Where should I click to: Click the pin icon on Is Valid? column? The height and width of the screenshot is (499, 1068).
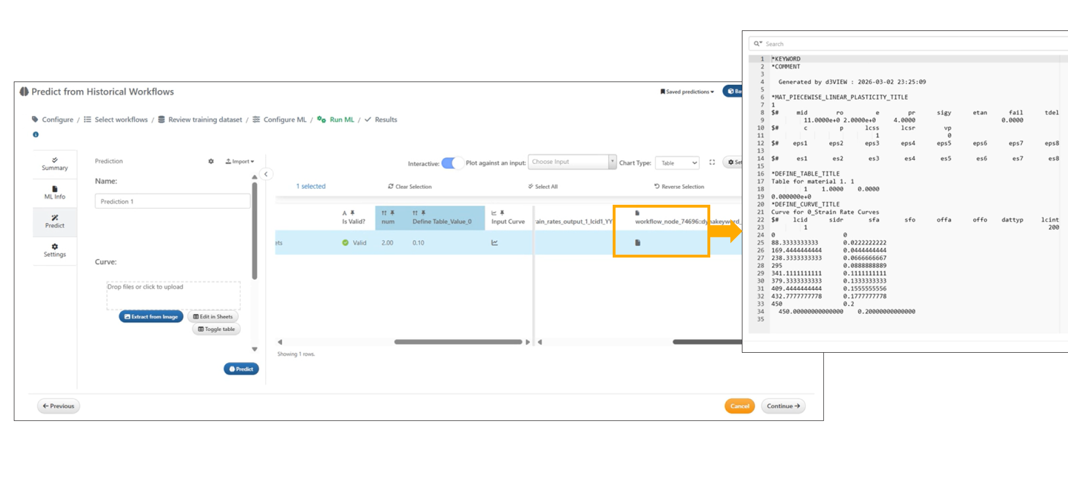353,213
